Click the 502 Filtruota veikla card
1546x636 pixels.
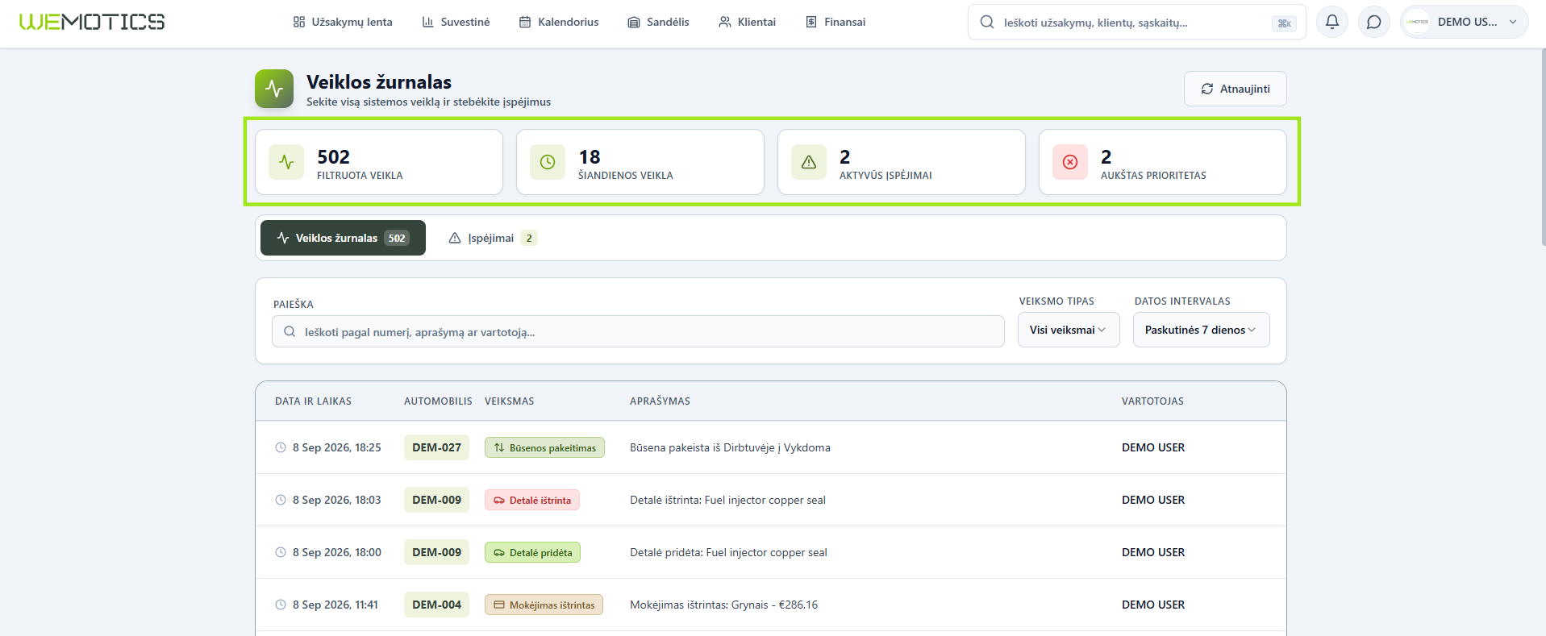click(379, 162)
